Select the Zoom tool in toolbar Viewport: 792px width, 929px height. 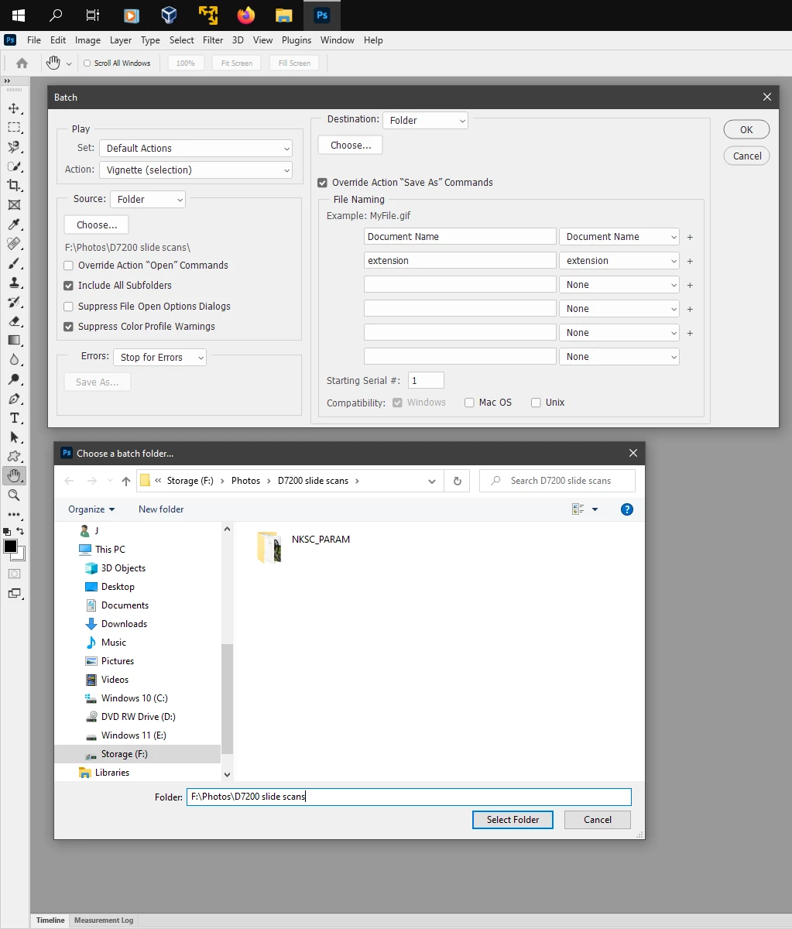coord(14,495)
